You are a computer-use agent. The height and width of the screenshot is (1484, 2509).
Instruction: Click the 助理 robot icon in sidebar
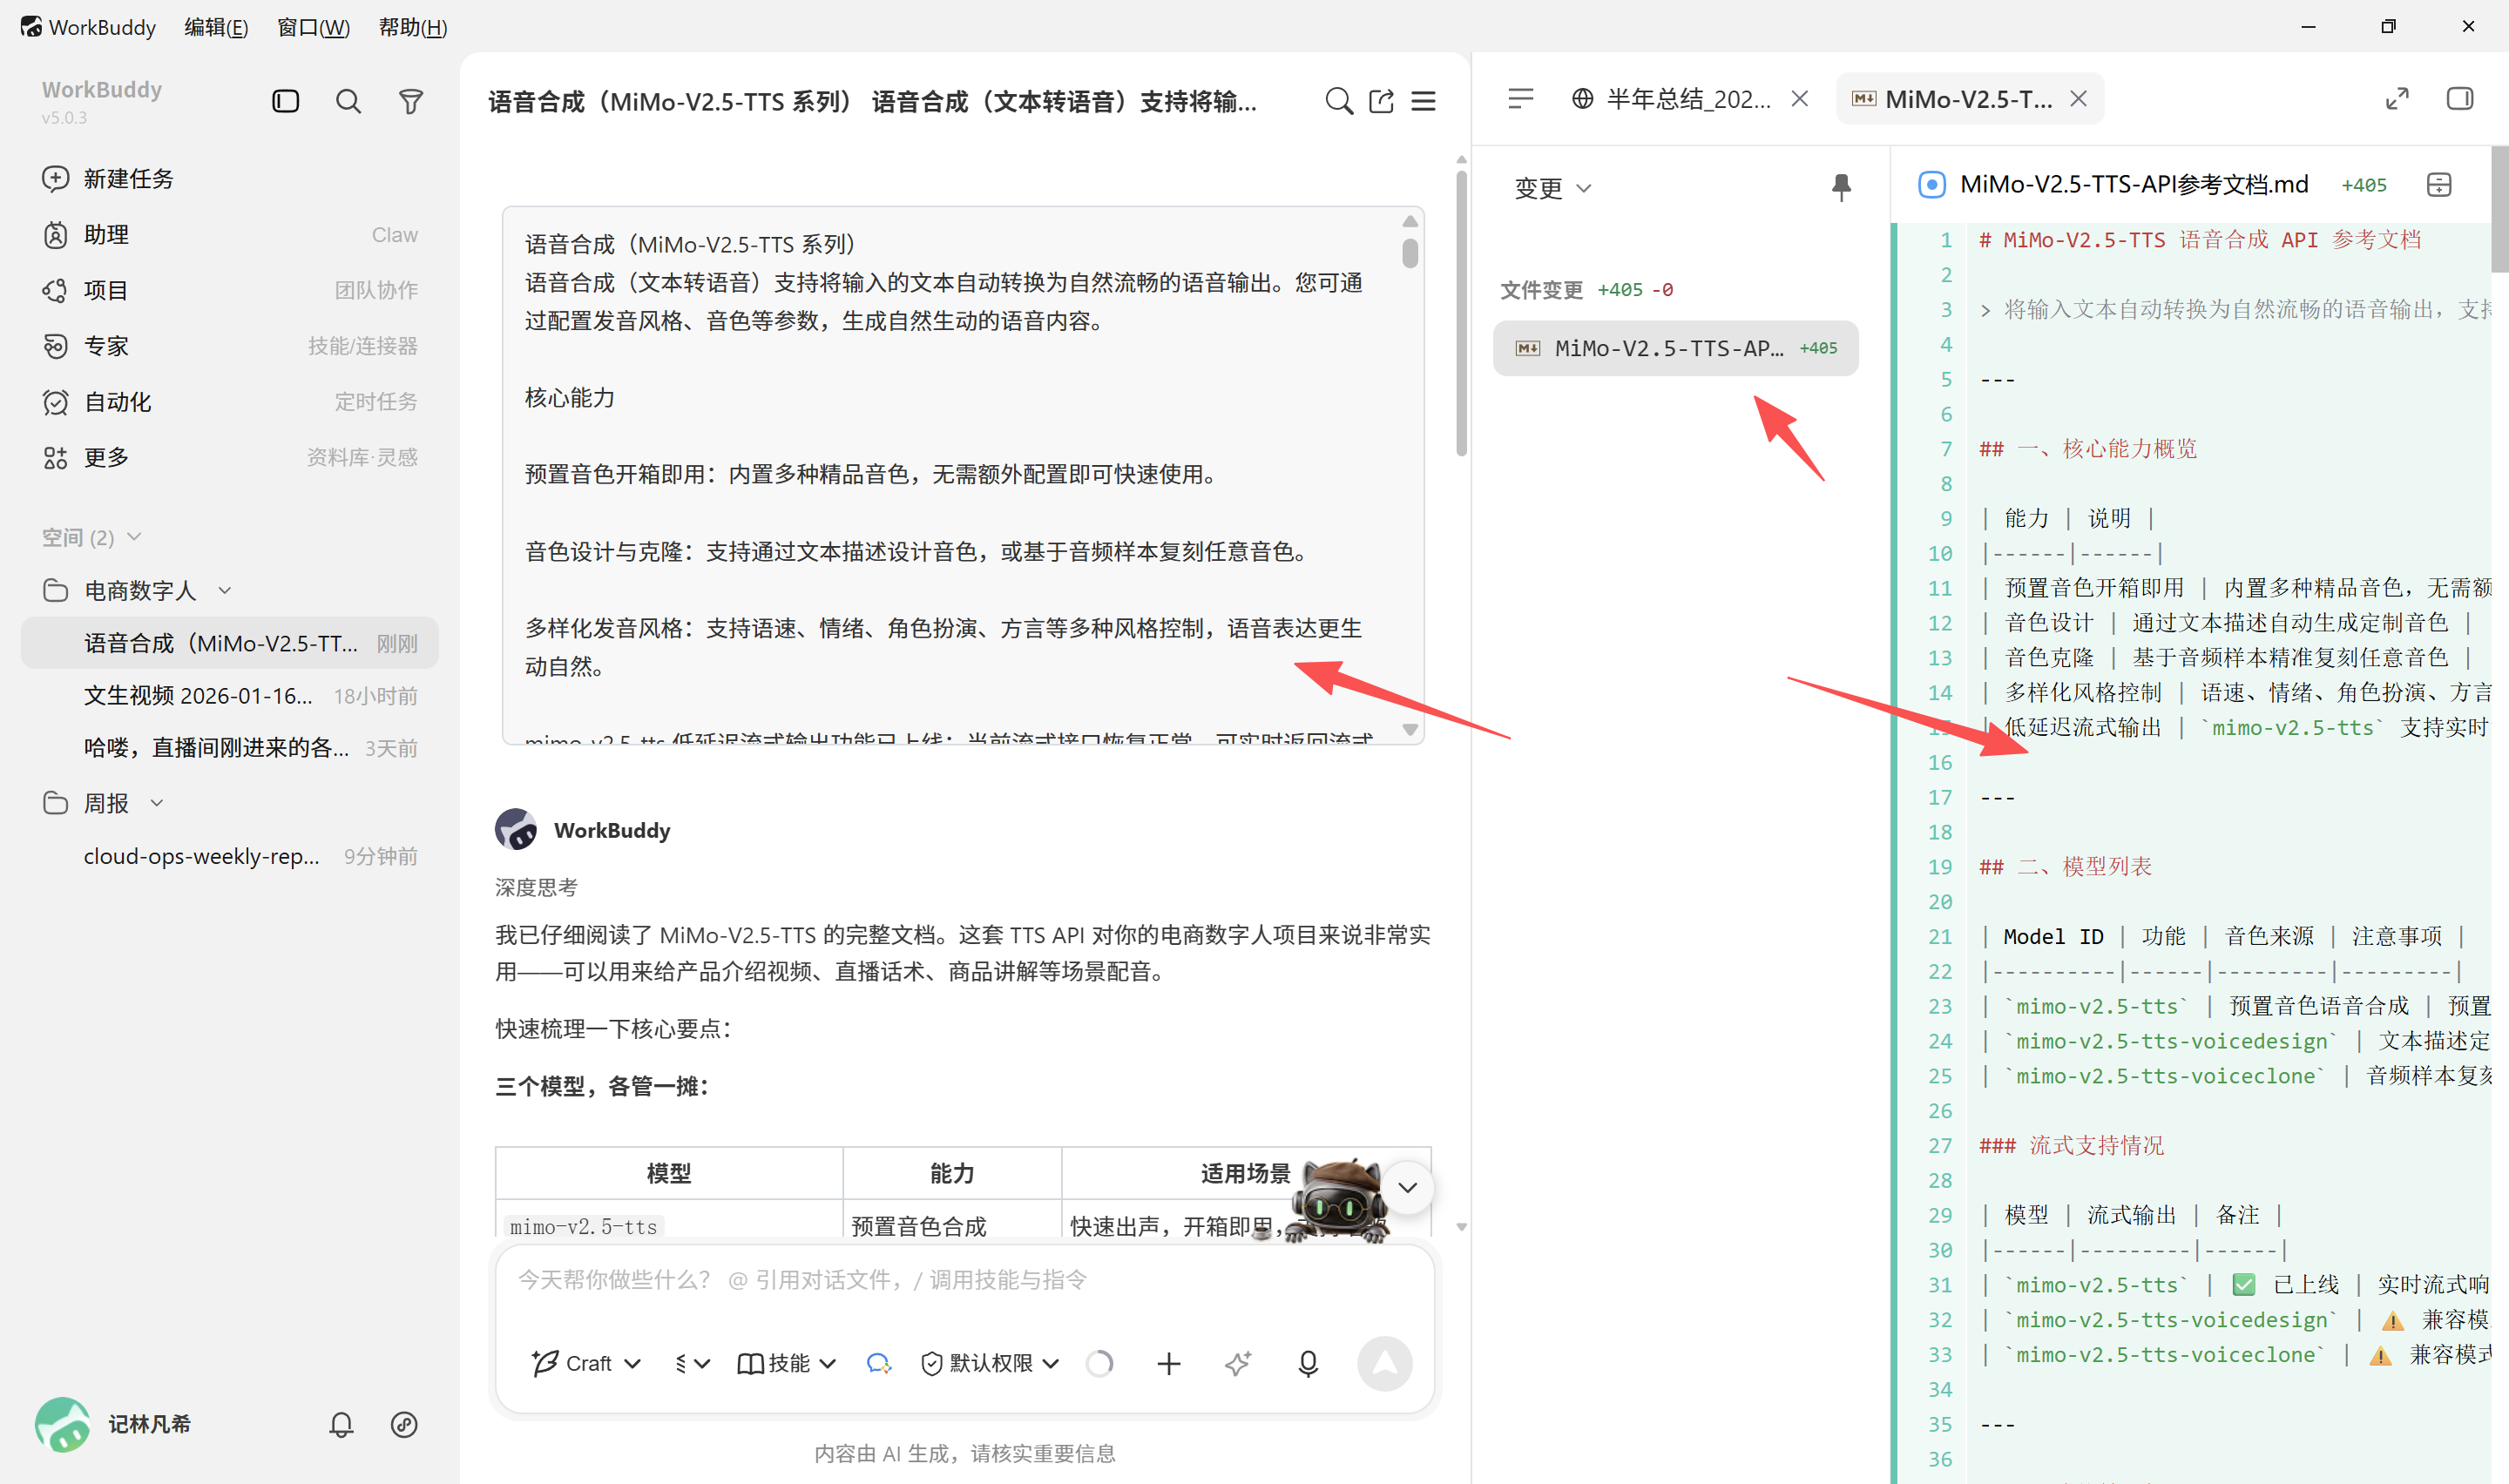pyautogui.click(x=55, y=235)
